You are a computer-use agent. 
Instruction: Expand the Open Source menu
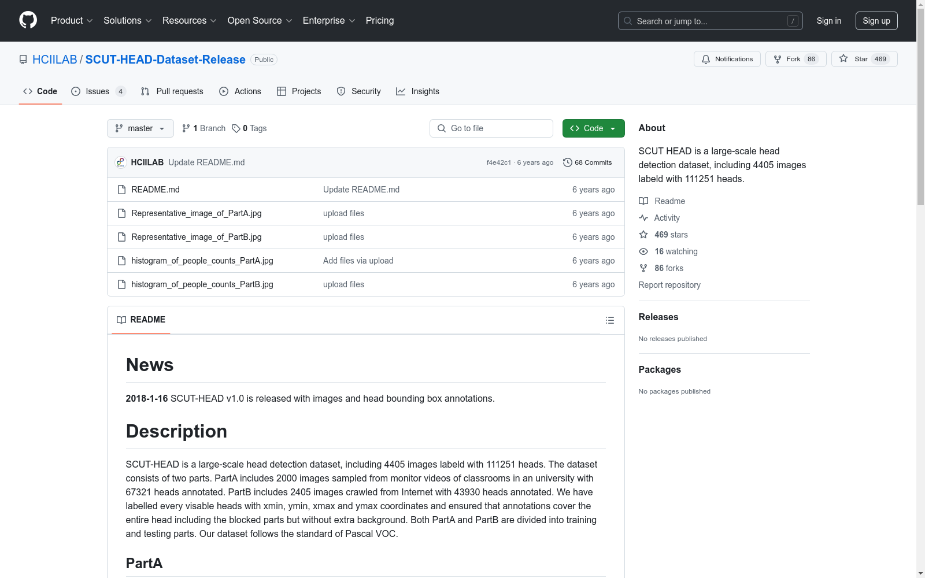pos(260,20)
